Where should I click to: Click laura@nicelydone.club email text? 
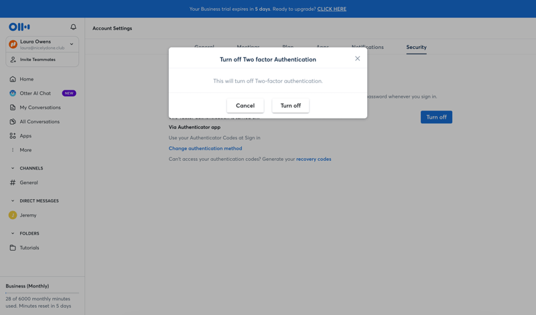(42, 48)
